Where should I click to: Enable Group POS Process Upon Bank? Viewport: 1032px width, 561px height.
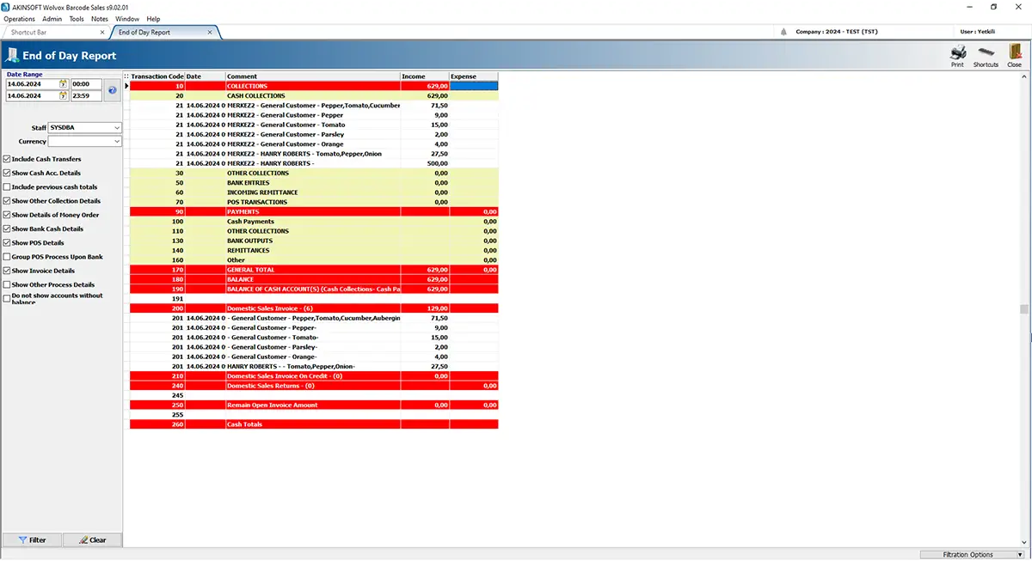7,256
